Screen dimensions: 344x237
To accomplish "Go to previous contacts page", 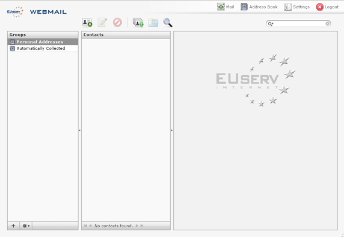I will (x=90, y=226).
